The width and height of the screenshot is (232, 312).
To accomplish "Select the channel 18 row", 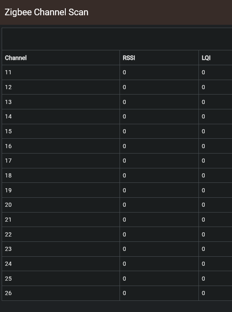I will [x=117, y=175].
